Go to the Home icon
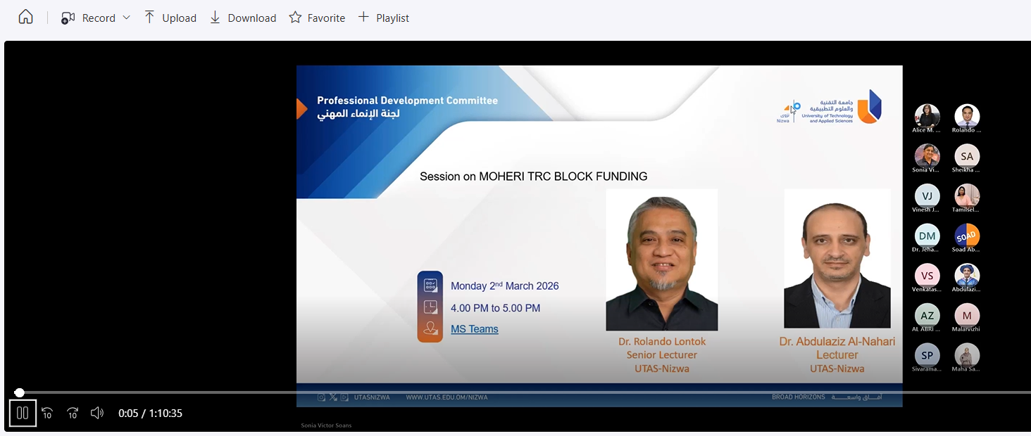The width and height of the screenshot is (1031, 436). [x=25, y=18]
